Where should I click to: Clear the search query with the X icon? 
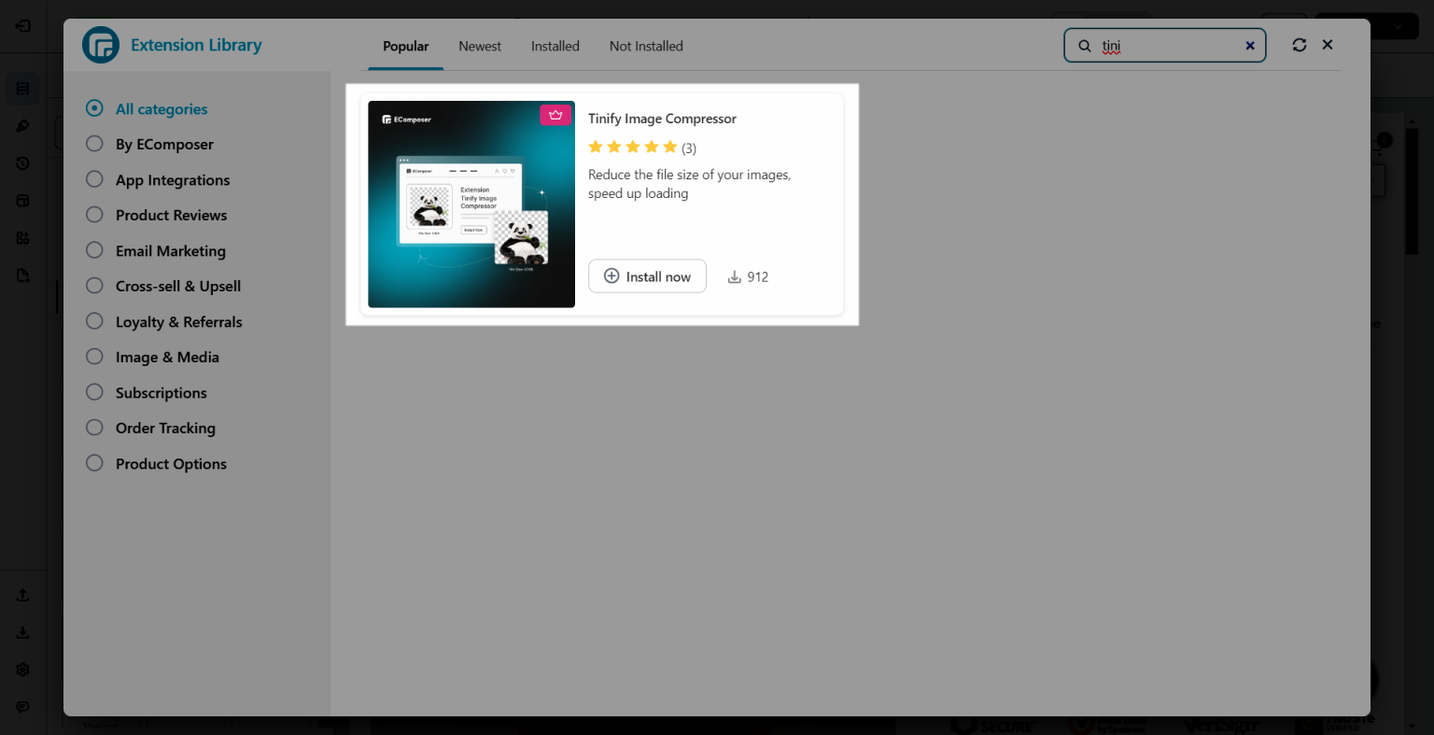[x=1249, y=45]
